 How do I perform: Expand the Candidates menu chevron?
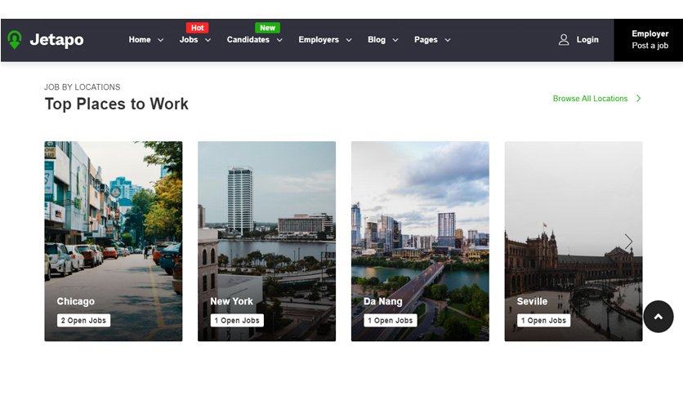pyautogui.click(x=279, y=40)
